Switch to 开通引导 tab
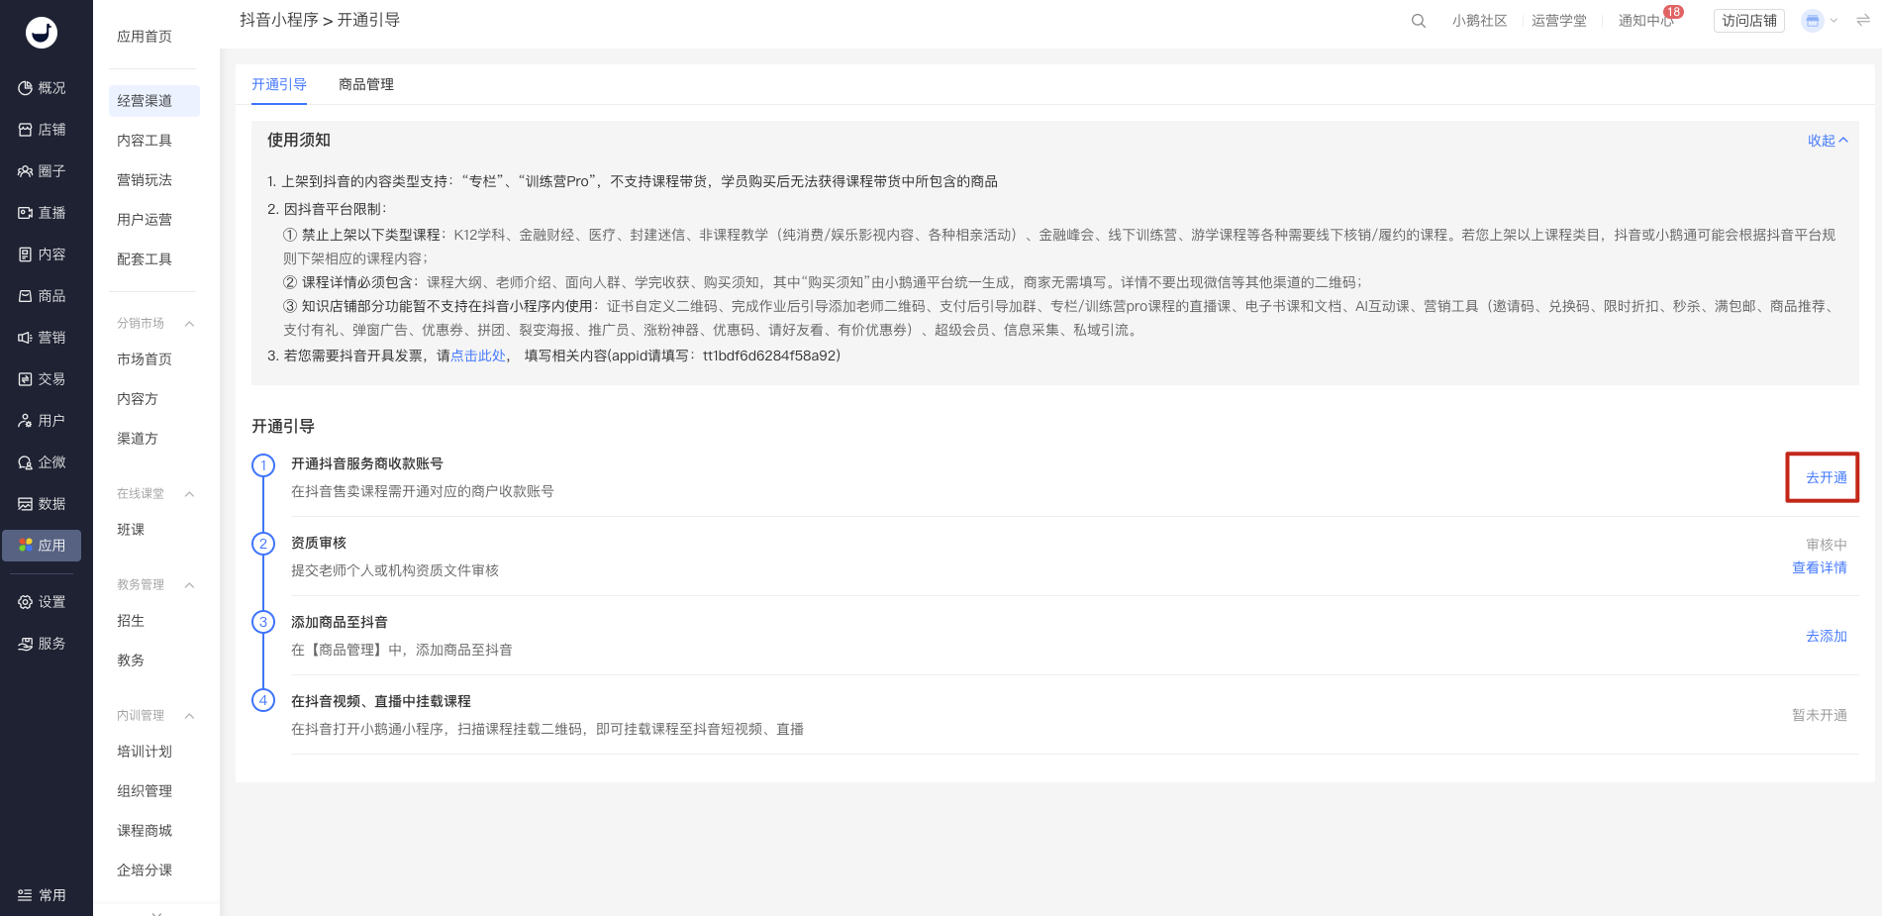The height and width of the screenshot is (916, 1882). point(279,84)
